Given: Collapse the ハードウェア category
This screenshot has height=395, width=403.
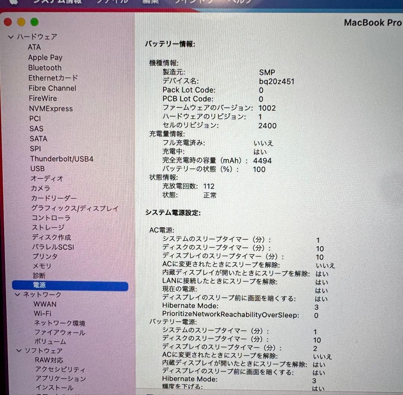Looking at the screenshot, I should pos(10,37).
